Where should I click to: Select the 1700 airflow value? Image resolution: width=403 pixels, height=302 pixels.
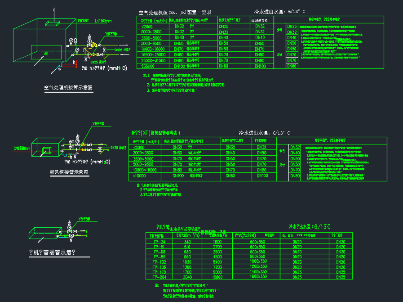coord(187,272)
